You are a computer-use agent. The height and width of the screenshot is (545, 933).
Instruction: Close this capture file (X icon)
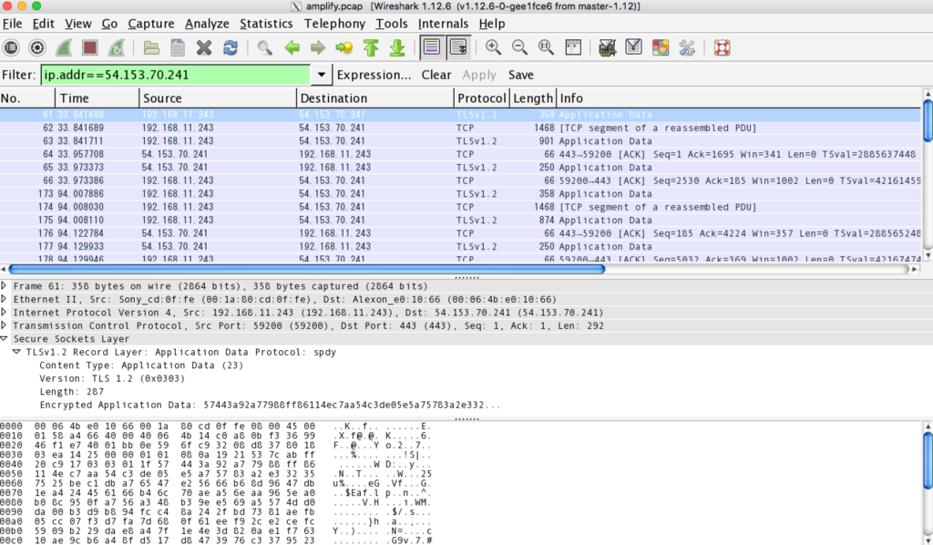coord(204,47)
